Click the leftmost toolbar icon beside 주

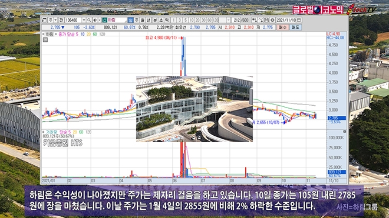click(x=44, y=20)
